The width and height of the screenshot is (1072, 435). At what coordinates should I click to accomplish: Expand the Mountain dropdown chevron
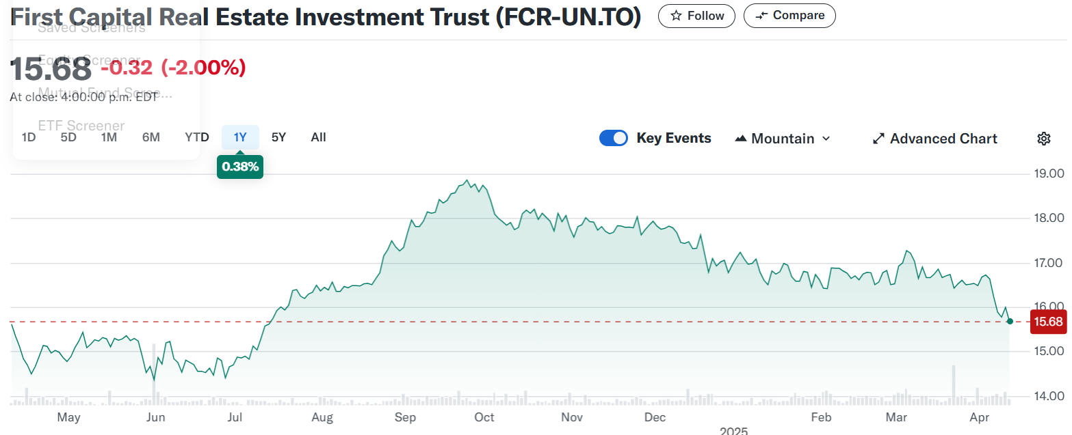click(826, 139)
